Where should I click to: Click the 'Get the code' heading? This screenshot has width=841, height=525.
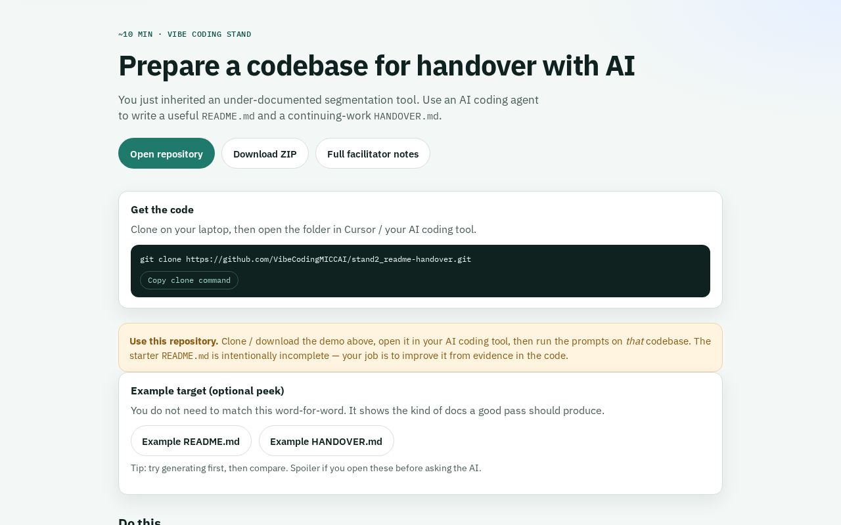pyautogui.click(x=162, y=210)
